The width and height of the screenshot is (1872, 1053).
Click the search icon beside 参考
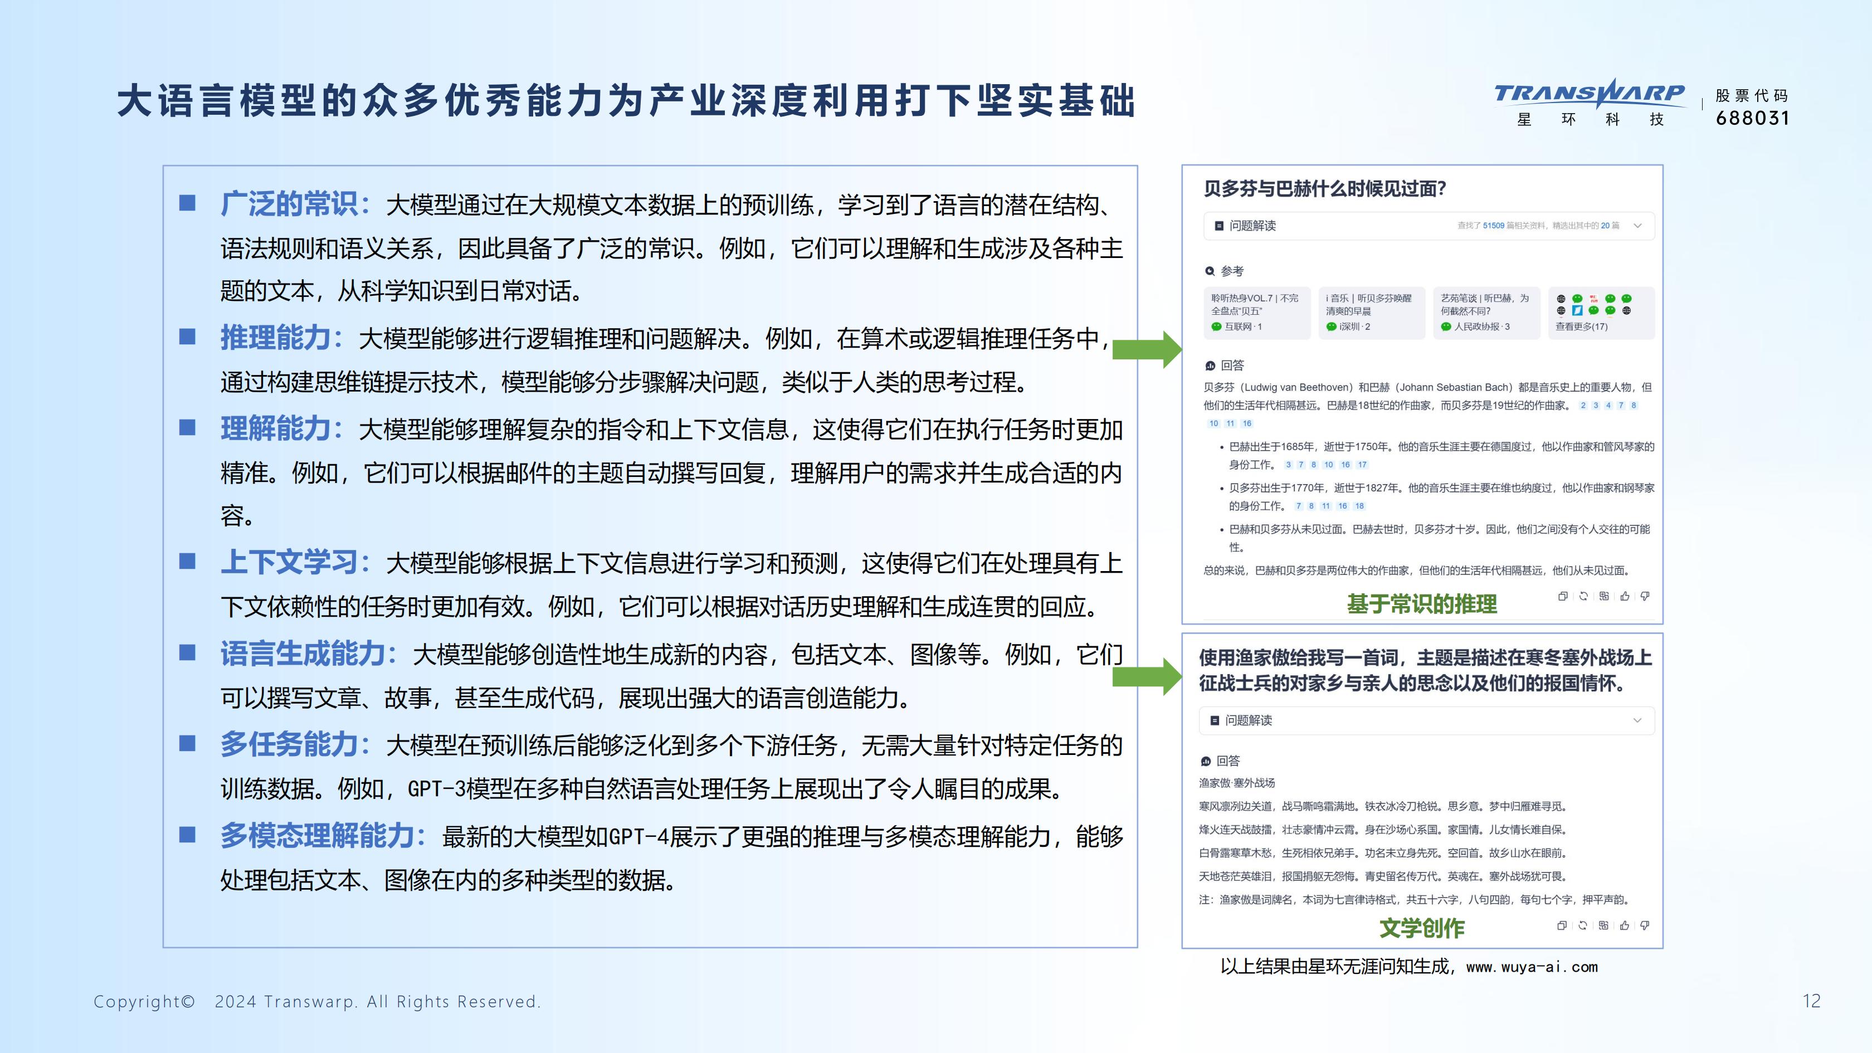[x=1210, y=271]
